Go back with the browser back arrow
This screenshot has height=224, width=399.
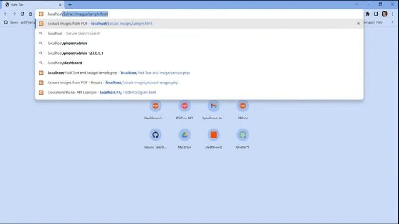click(6, 14)
